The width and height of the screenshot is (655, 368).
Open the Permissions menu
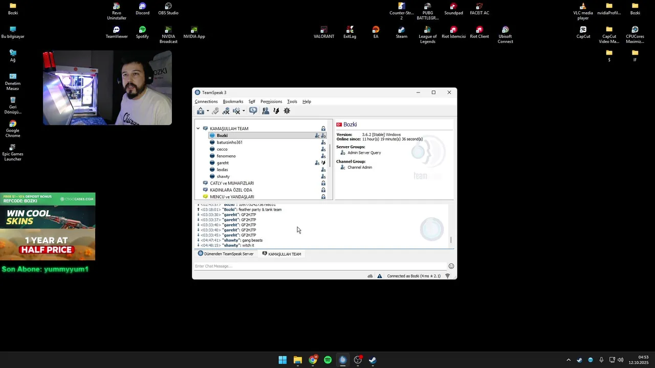coord(271,102)
